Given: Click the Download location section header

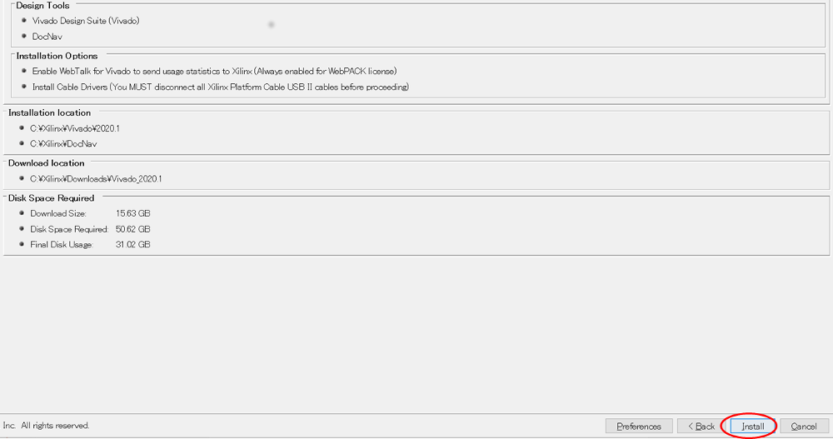Looking at the screenshot, I should coord(47,163).
